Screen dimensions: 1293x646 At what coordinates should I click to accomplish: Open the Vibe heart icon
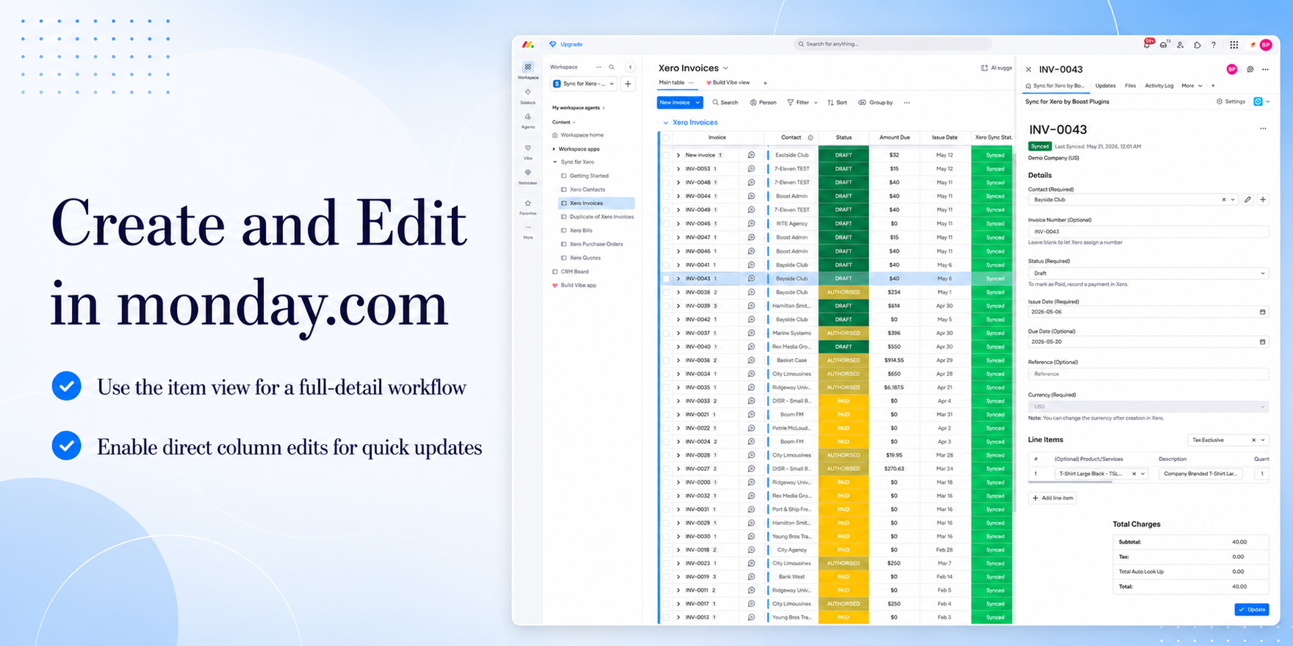pyautogui.click(x=528, y=148)
